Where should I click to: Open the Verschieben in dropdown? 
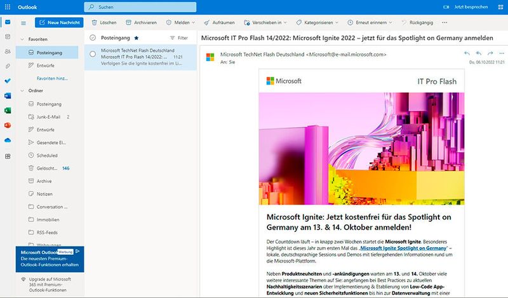265,22
